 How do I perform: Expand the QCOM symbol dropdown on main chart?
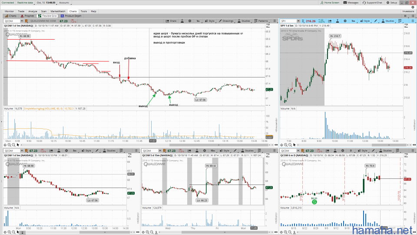[x=22, y=21]
